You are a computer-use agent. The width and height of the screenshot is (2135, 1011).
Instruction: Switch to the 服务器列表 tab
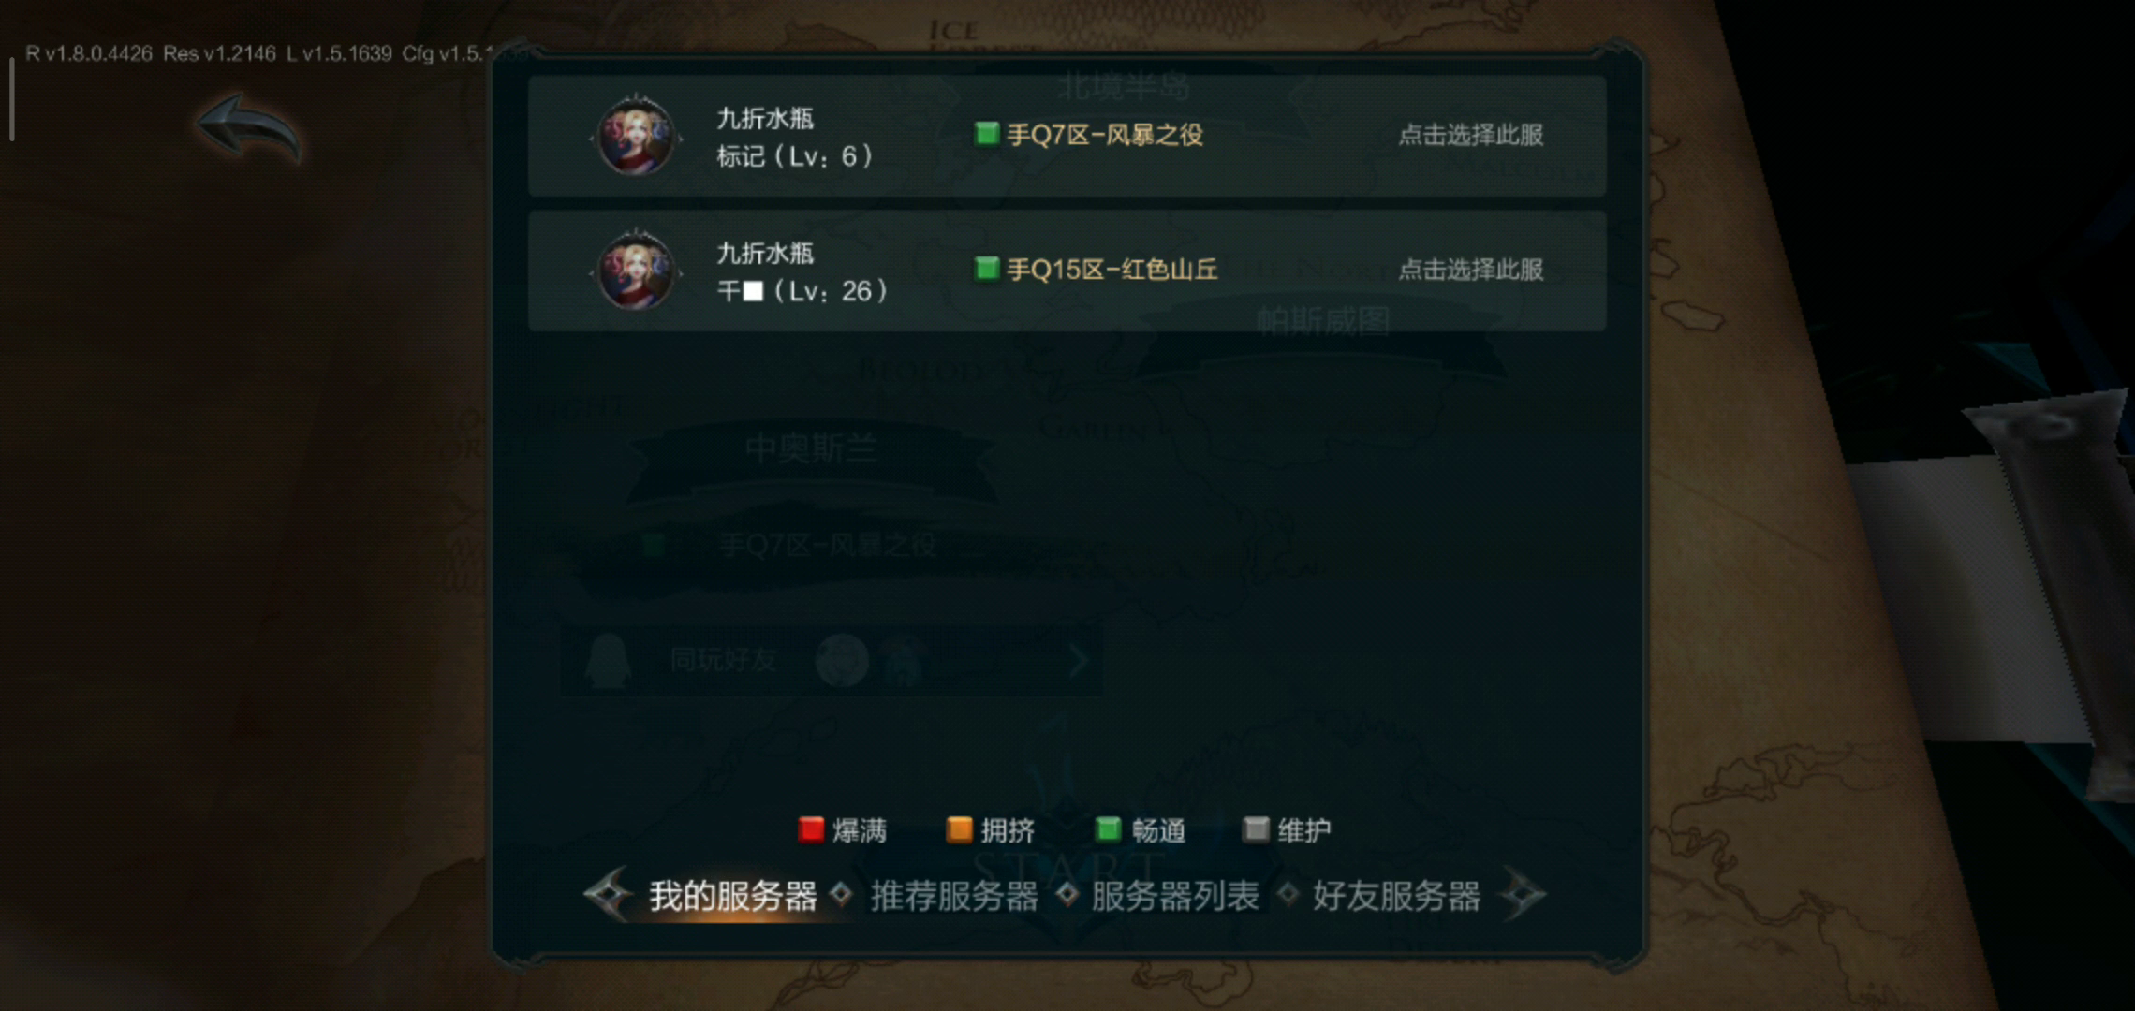click(x=1175, y=896)
